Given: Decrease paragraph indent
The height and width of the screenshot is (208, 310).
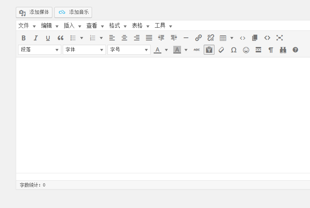Looking at the screenshot, I should tap(161, 38).
